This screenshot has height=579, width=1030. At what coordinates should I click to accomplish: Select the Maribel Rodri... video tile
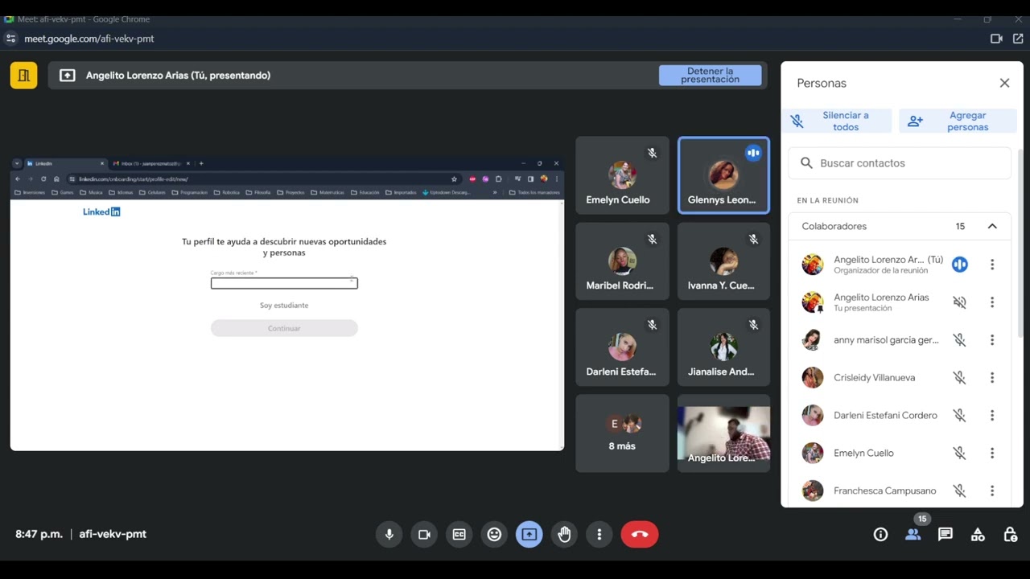click(622, 261)
